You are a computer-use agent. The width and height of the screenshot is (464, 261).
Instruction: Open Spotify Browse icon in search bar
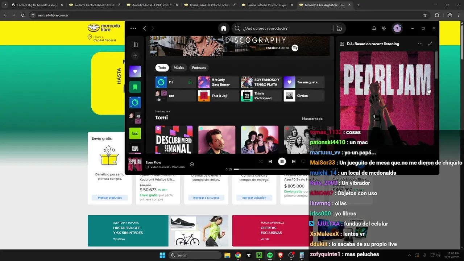pyautogui.click(x=339, y=28)
